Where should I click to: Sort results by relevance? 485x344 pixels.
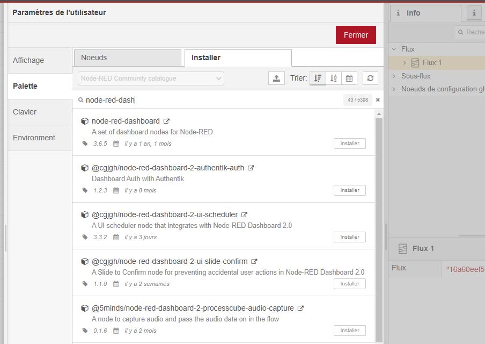[x=318, y=78]
